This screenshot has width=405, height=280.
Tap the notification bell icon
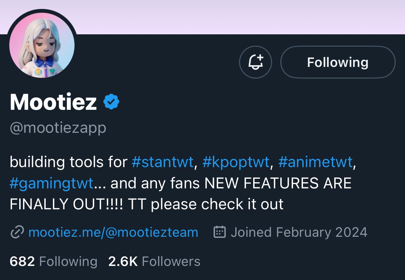click(256, 62)
